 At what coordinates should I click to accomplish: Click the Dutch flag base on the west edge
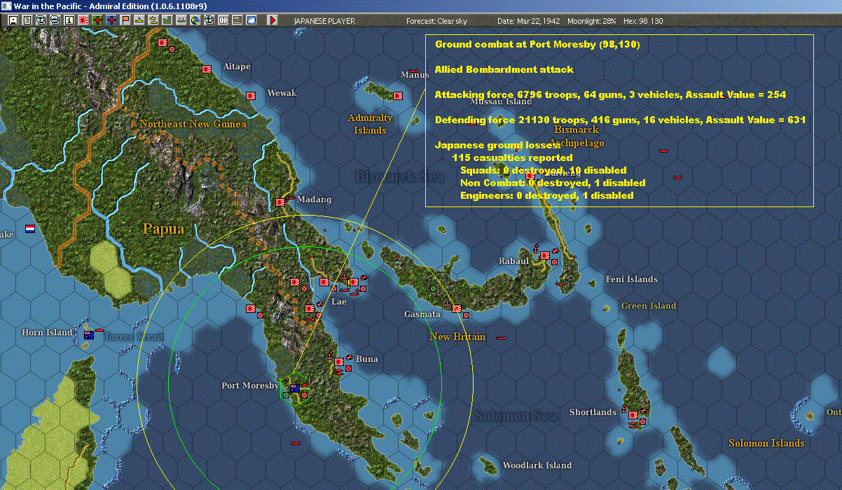(x=30, y=229)
